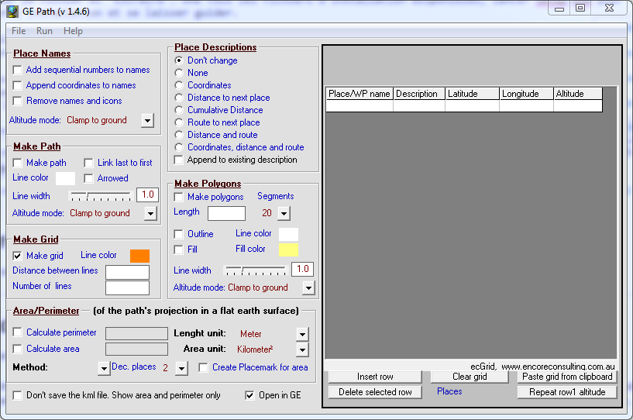The height and width of the screenshot is (420, 633).
Task: Choose Cumulative Distance option
Action: pyautogui.click(x=179, y=110)
